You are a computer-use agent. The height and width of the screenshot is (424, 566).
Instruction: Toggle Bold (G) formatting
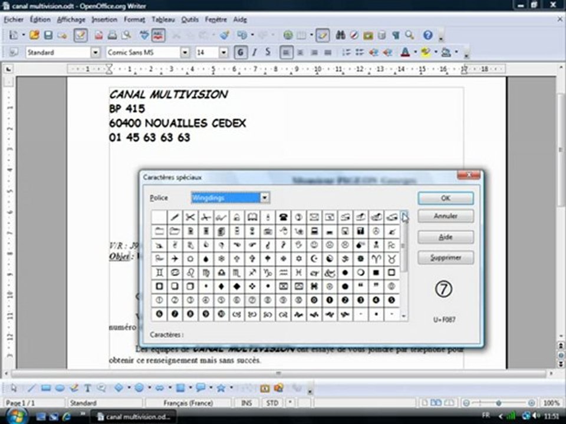[240, 52]
